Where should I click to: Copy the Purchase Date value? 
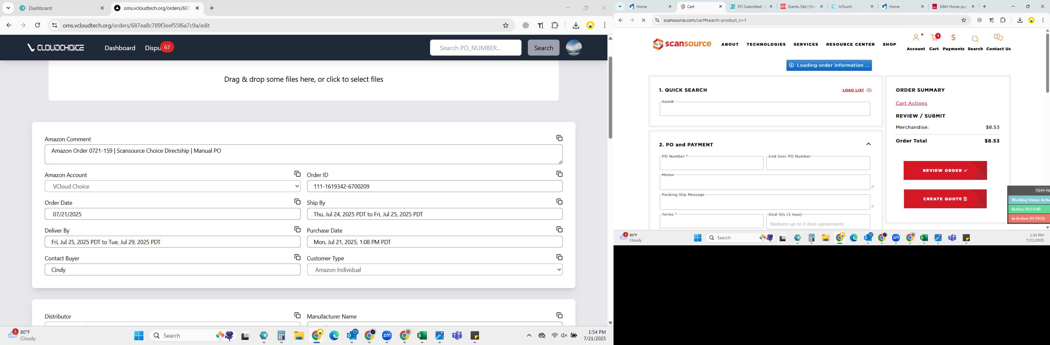click(559, 229)
